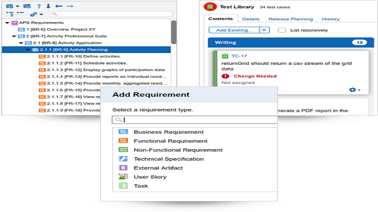
Task: Click the left arrow outdent icon
Action: 59,6
